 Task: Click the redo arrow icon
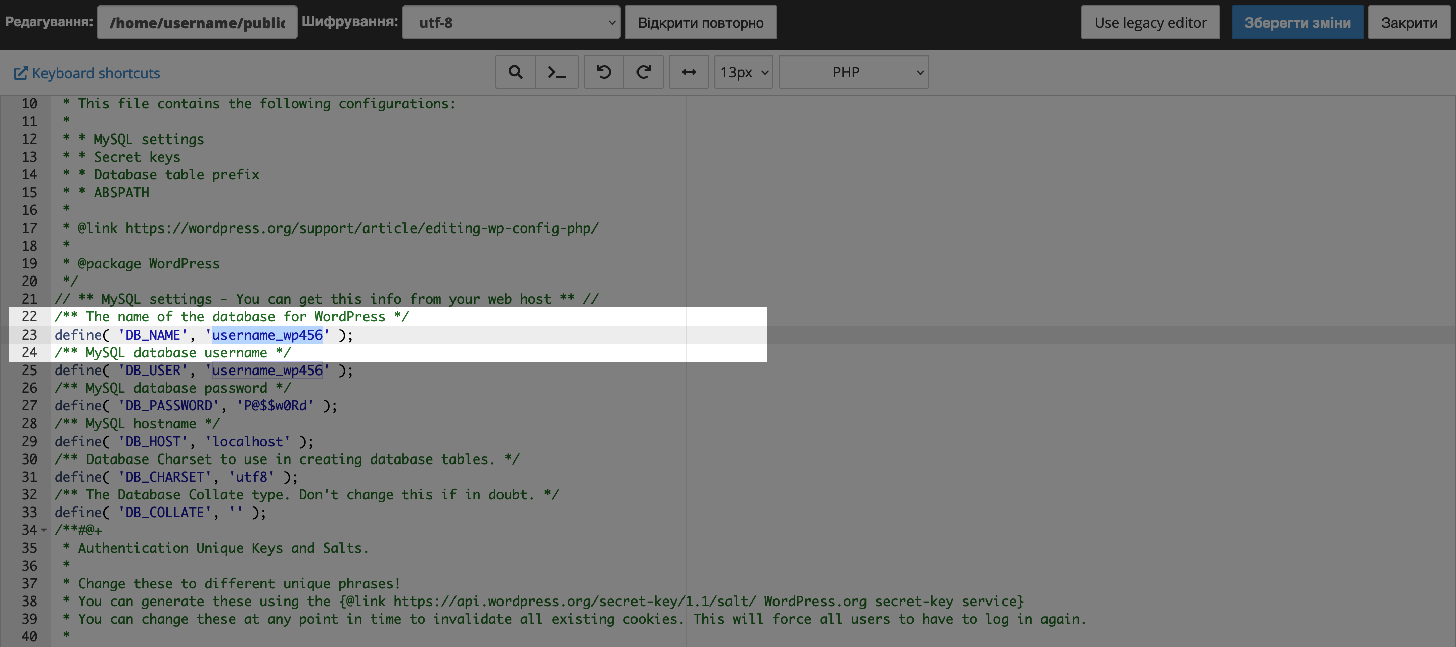tap(643, 72)
